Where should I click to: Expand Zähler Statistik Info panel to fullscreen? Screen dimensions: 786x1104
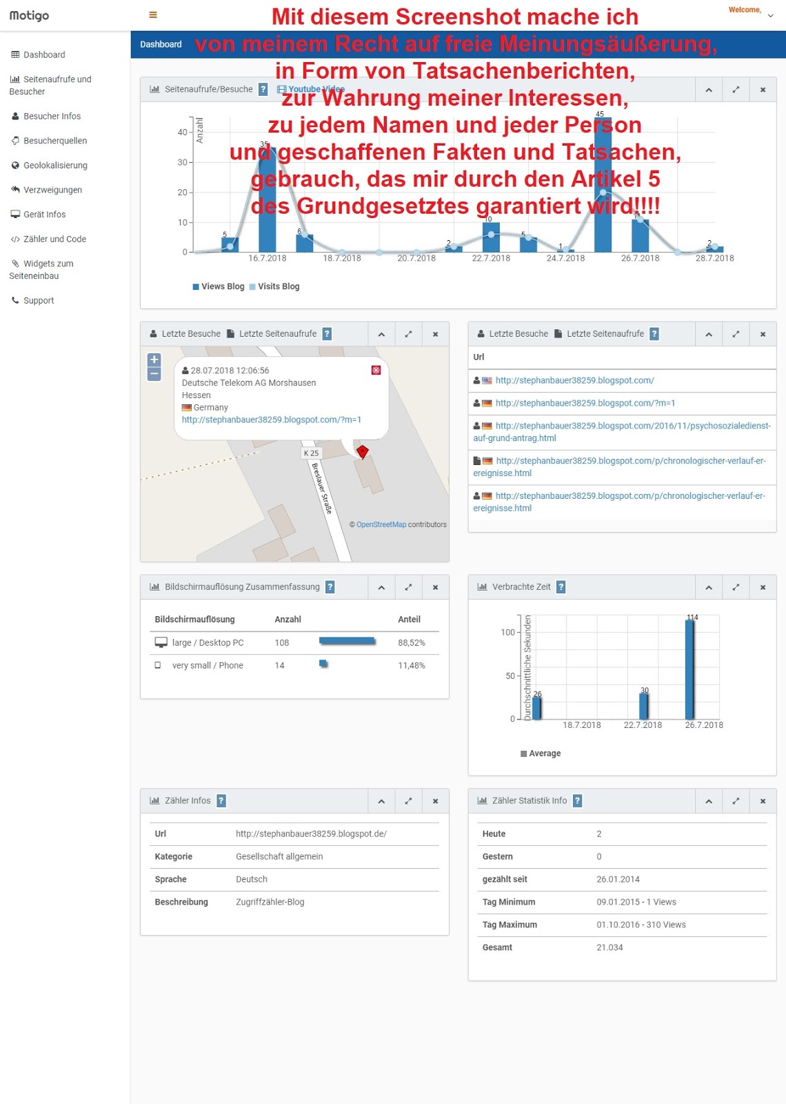click(x=736, y=801)
